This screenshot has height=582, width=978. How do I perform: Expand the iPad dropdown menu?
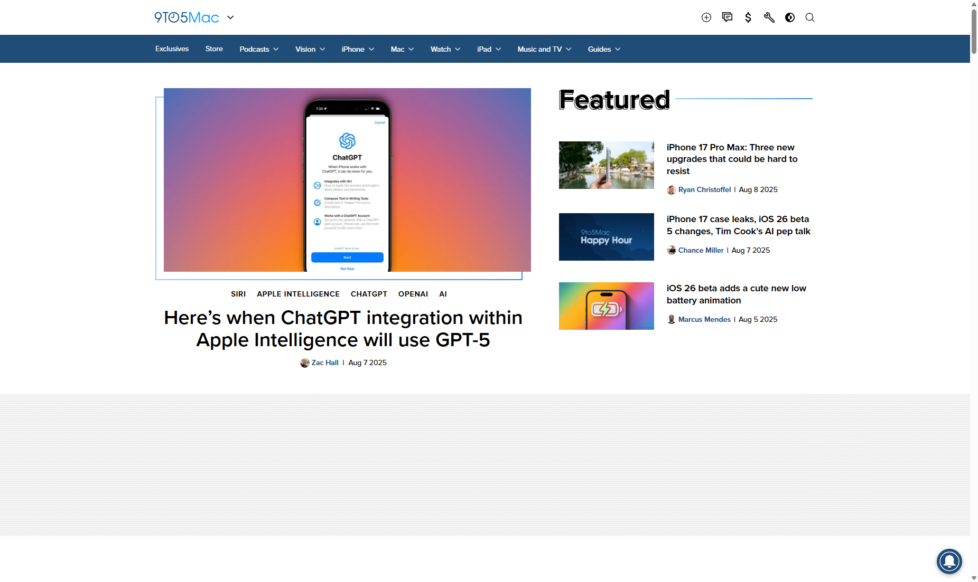(x=489, y=49)
